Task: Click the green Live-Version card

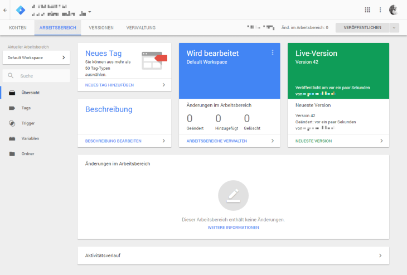Action: (338, 71)
